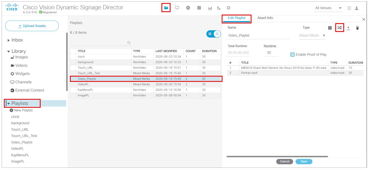Click the New Playlist plus icon

click(x=12, y=110)
